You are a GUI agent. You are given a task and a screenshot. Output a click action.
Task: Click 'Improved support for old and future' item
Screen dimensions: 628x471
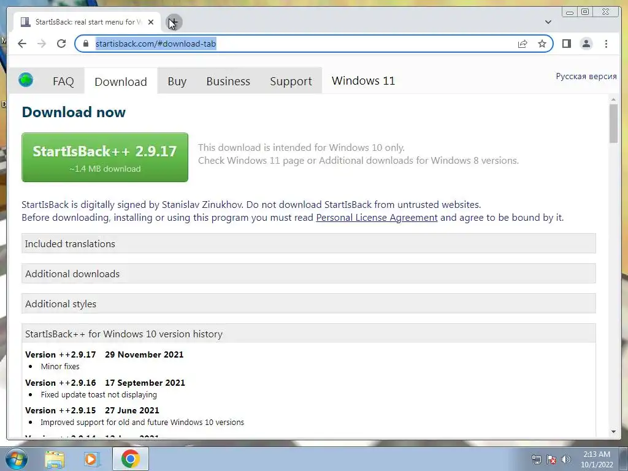pos(142,422)
